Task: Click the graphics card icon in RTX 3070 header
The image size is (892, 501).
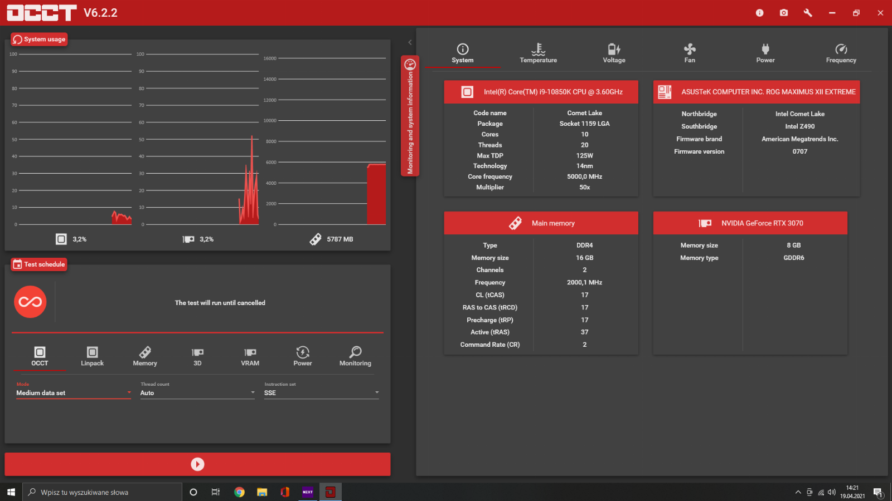Action: [x=705, y=223]
